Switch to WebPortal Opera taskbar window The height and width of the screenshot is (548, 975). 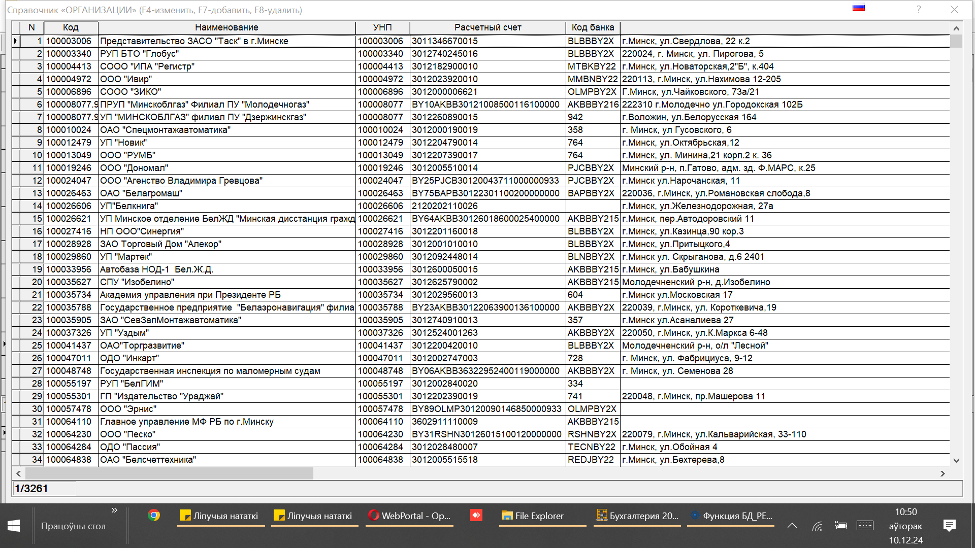[409, 516]
